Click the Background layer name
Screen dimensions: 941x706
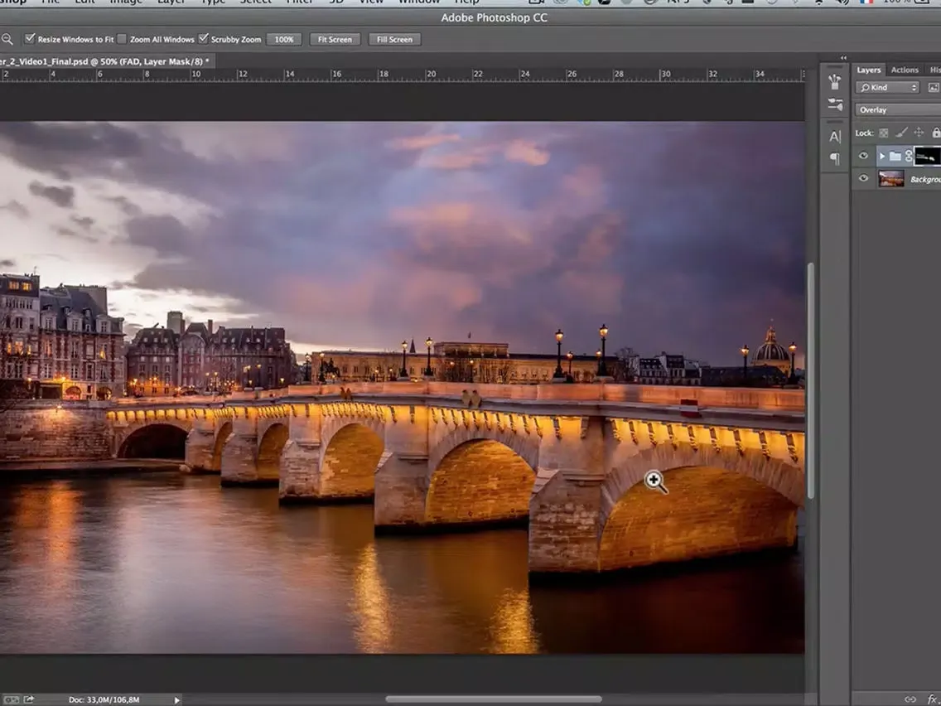click(x=924, y=179)
